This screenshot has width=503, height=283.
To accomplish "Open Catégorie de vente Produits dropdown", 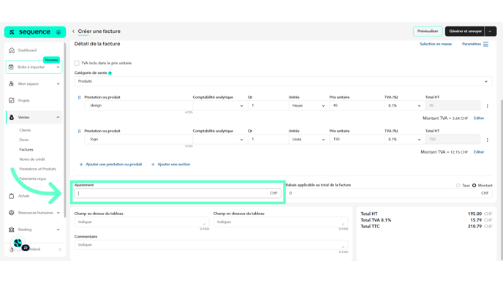I will [283, 81].
